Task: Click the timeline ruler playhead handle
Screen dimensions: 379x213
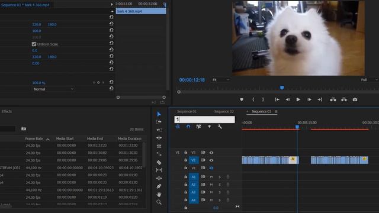Action: coord(297,127)
